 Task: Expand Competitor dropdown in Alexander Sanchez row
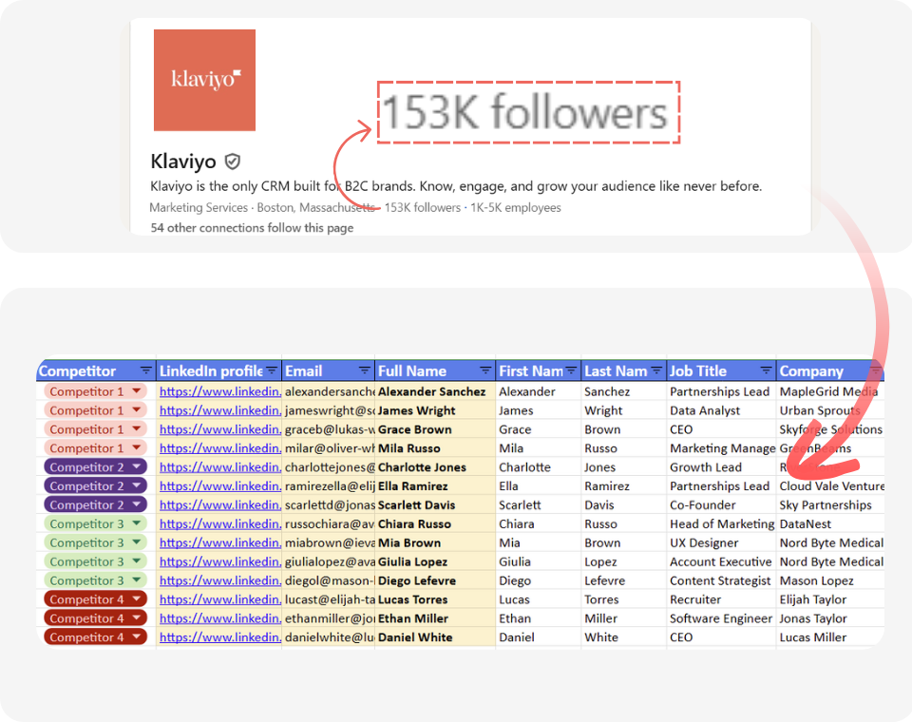[136, 391]
